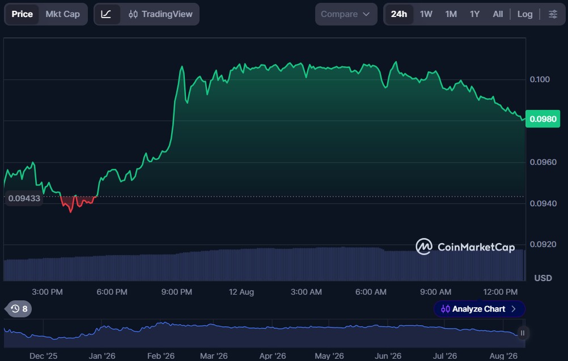Click the 12:00 PM time axis label

pyautogui.click(x=501, y=292)
